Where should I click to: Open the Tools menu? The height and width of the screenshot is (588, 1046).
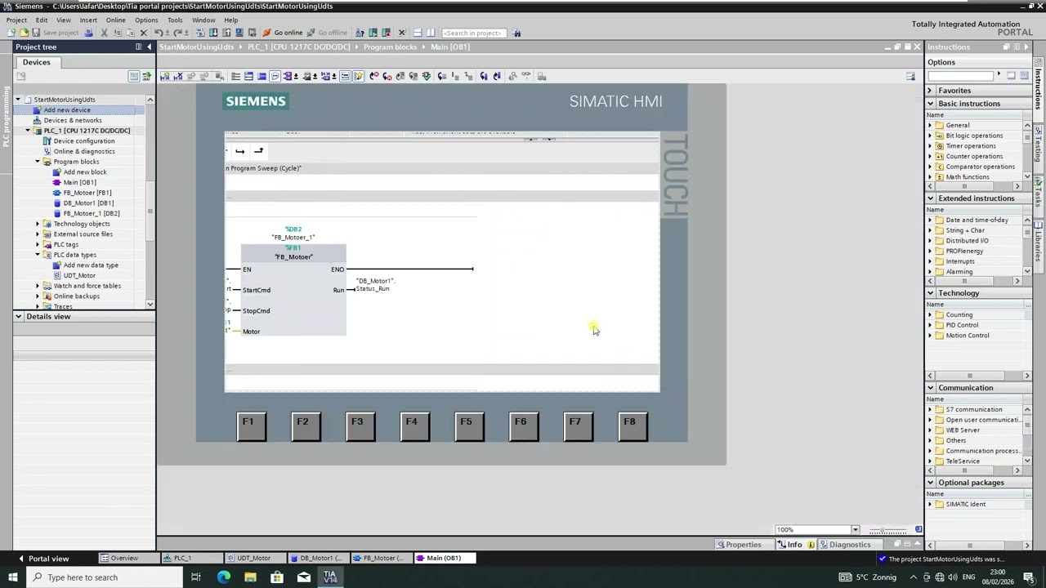click(x=175, y=20)
